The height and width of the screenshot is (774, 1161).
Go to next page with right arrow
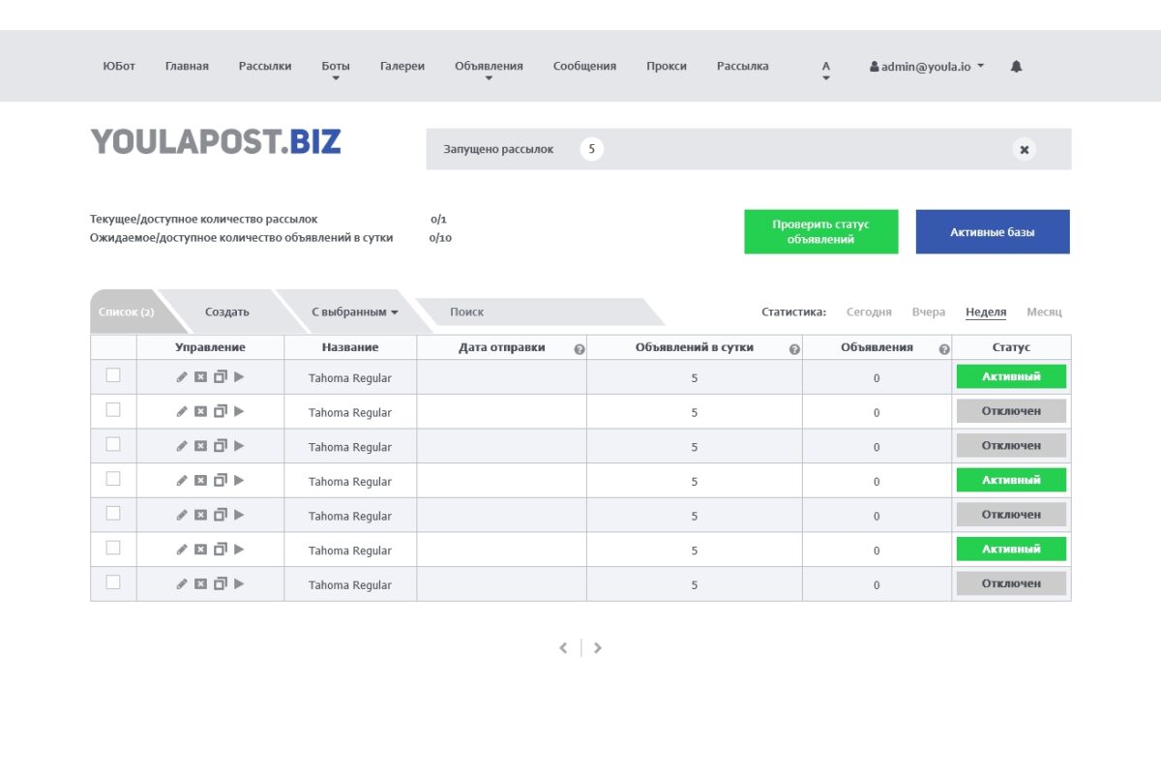click(598, 648)
